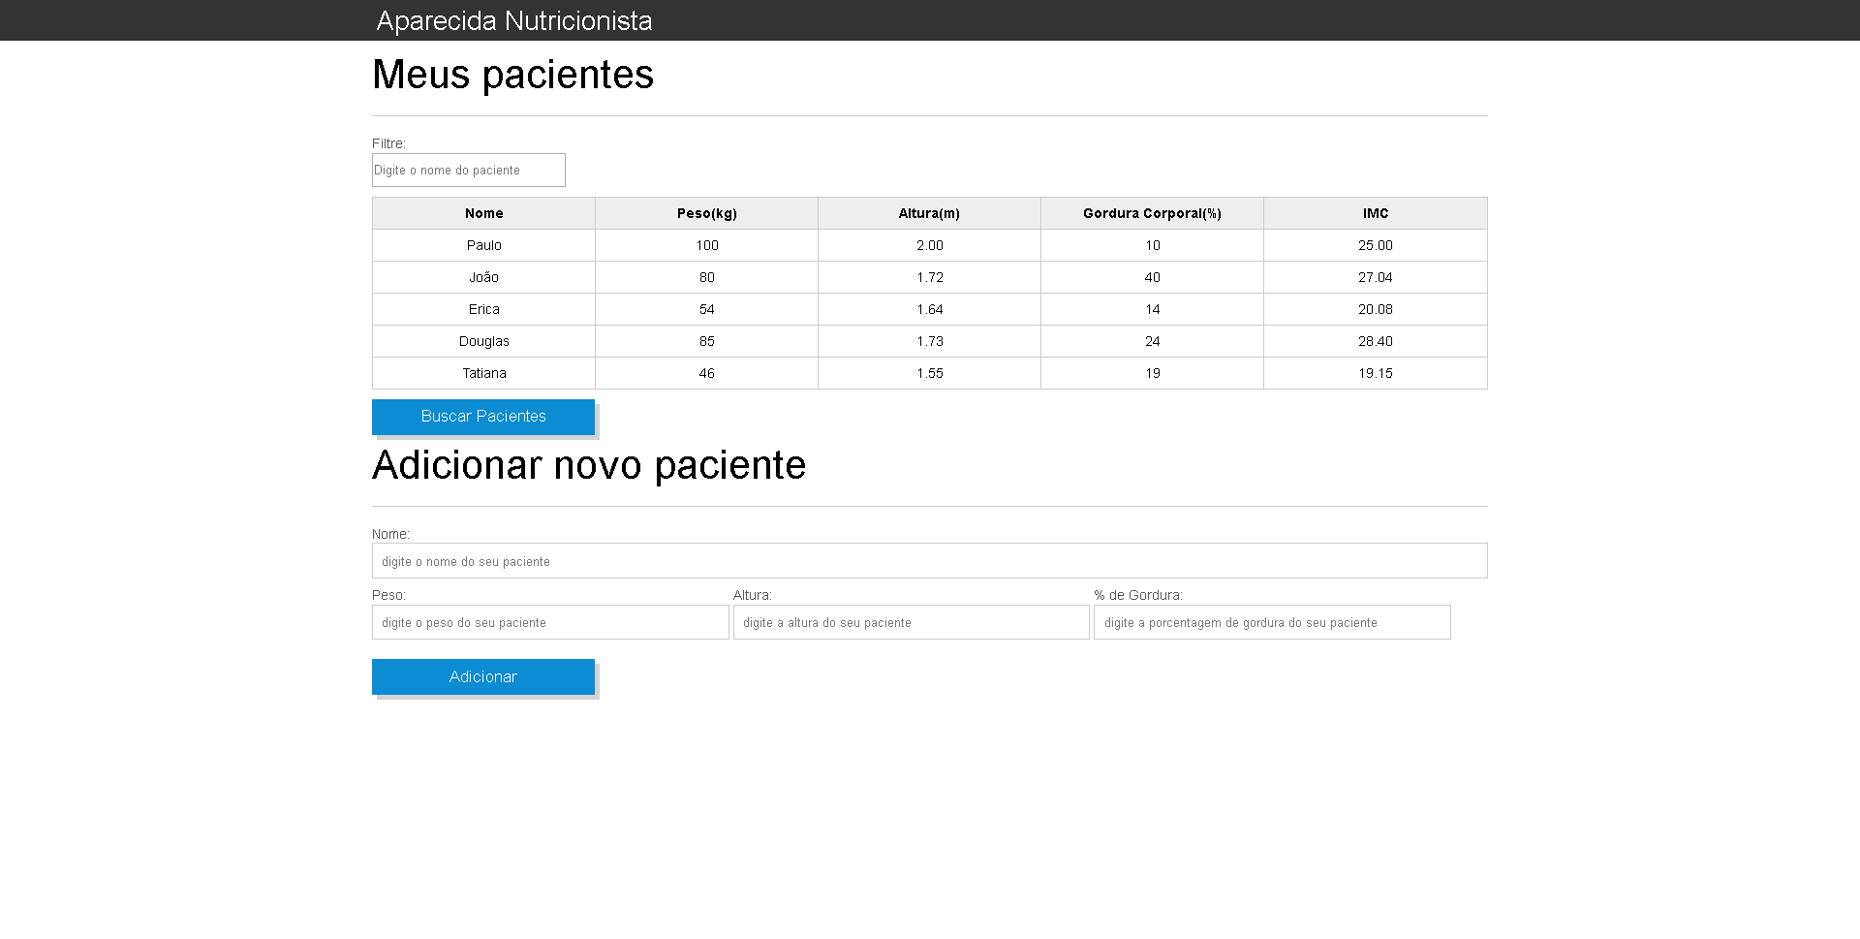Click the Adicionar button
The image size is (1860, 939).
482,676
